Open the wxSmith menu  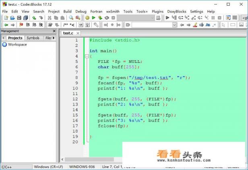pyautogui.click(x=113, y=11)
